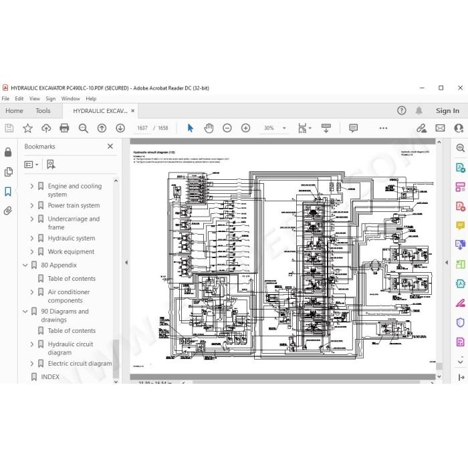Open the zoom level 30% dropdown
Screen dimensions: 468x468
tap(284, 128)
